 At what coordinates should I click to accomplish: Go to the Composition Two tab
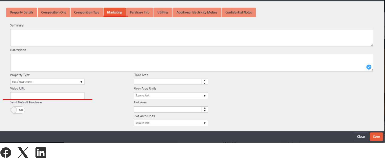[87, 13]
